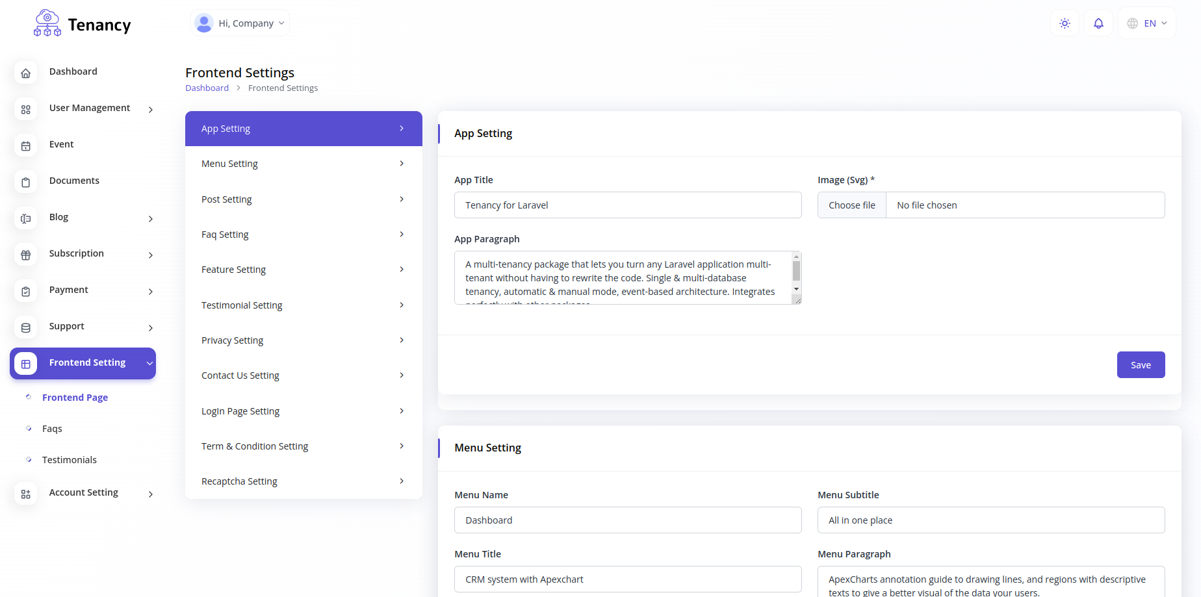Click the Event calendar icon

[26, 146]
